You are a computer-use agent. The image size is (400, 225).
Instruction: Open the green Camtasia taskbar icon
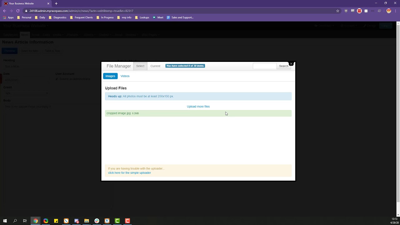tap(117, 221)
